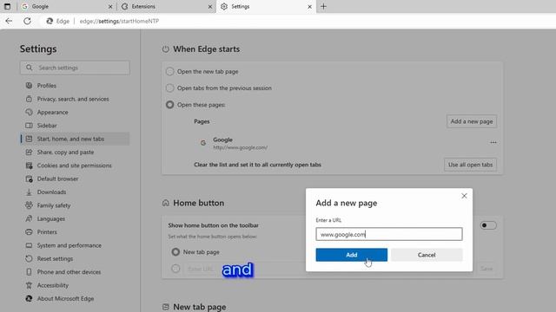This screenshot has height=312, width=556.
Task: Click the When Edge starts power icon
Action: click(x=166, y=49)
